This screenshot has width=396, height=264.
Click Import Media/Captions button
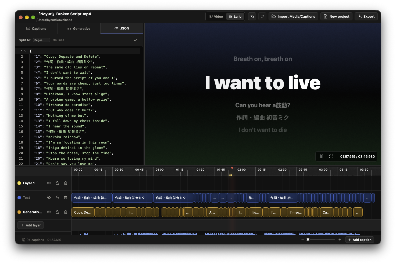click(293, 16)
